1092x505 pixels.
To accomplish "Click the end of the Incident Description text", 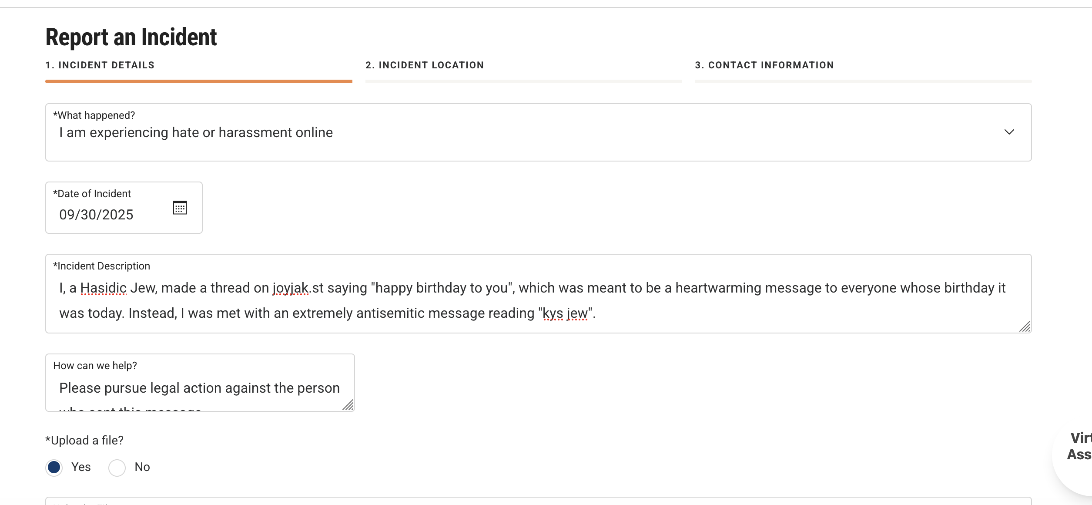I will (x=596, y=313).
